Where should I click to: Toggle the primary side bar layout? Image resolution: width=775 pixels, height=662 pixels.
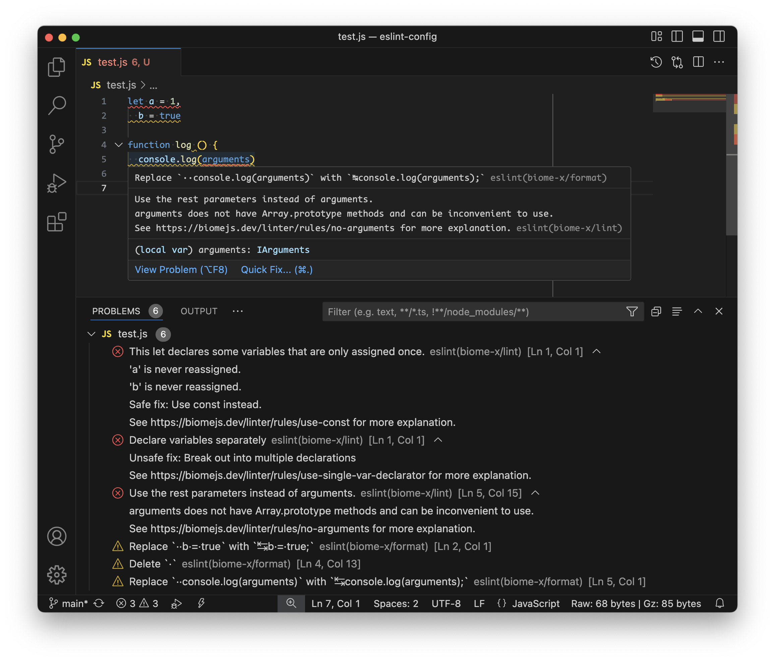[677, 36]
